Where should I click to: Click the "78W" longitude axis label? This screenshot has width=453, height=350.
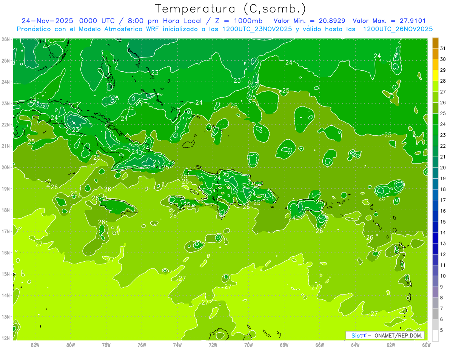[x=106, y=345]
